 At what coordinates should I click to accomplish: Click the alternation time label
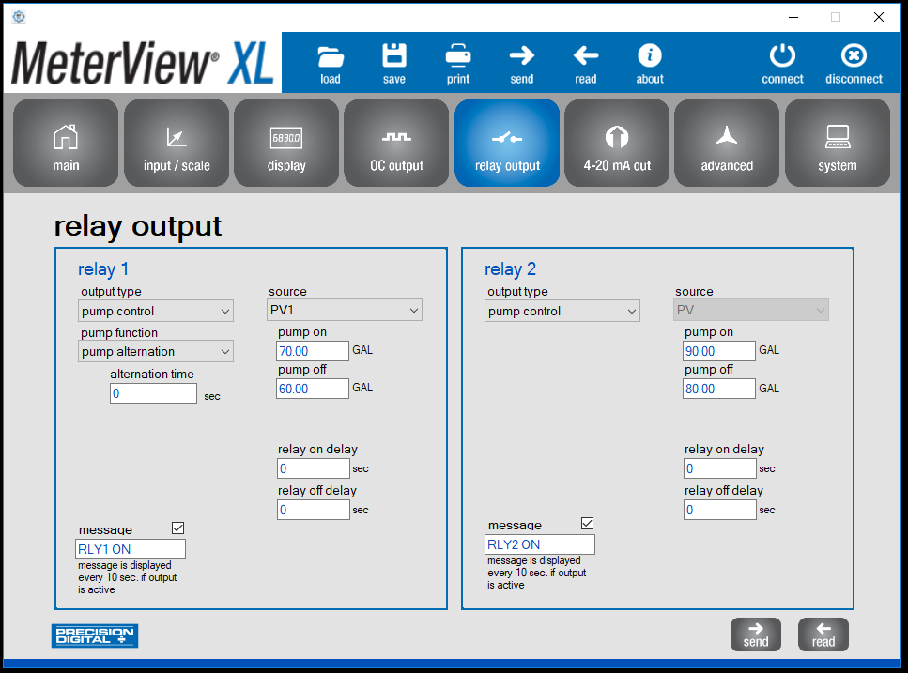click(152, 374)
